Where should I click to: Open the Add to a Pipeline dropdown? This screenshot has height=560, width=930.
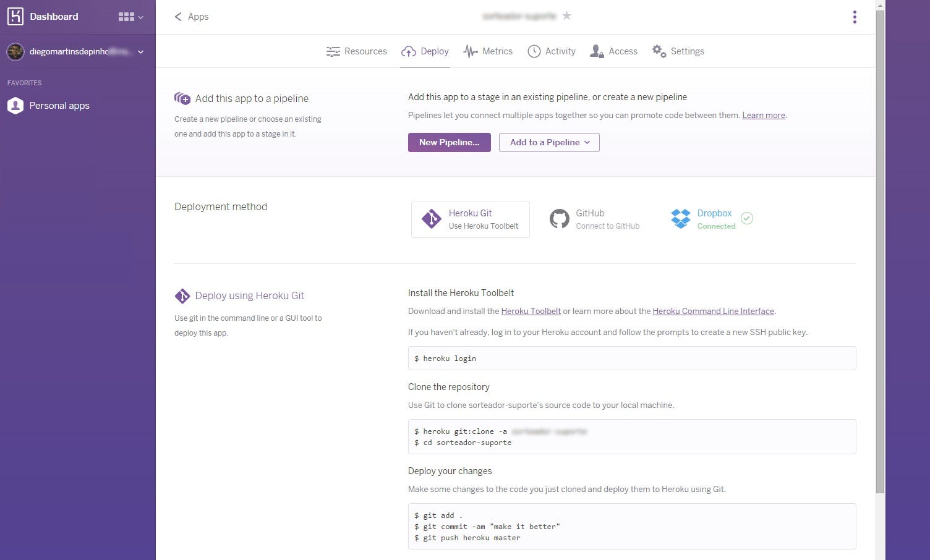549,142
